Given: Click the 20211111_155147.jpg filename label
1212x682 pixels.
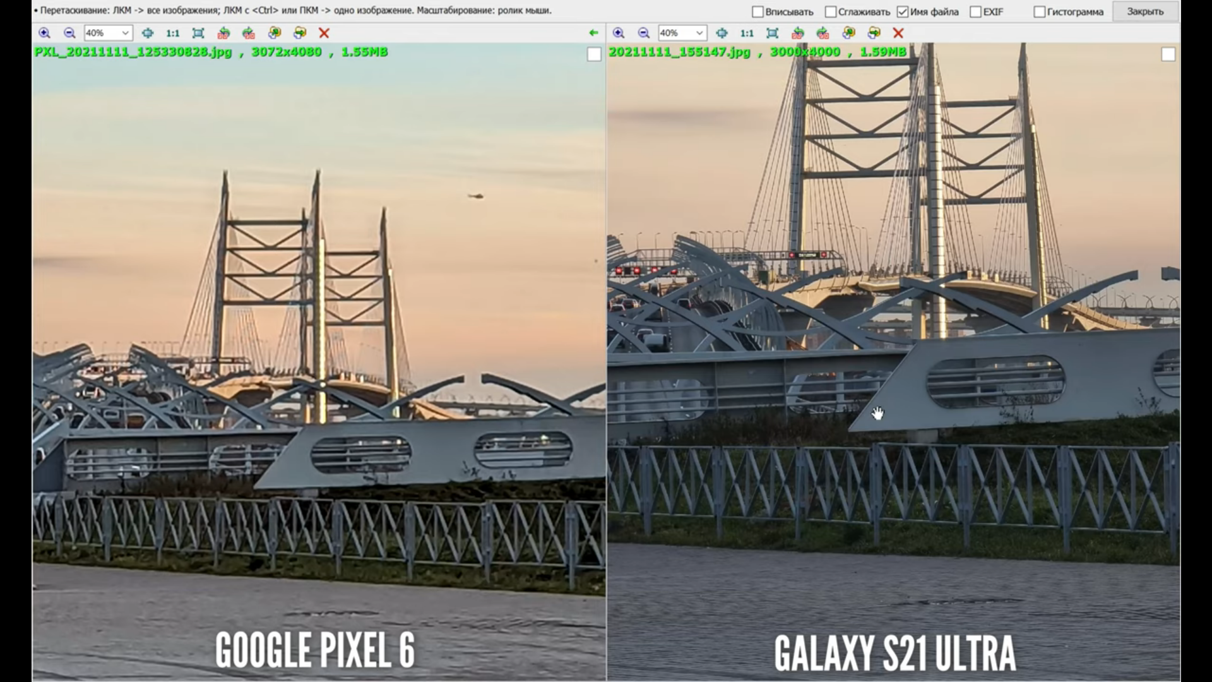Looking at the screenshot, I should (x=679, y=52).
